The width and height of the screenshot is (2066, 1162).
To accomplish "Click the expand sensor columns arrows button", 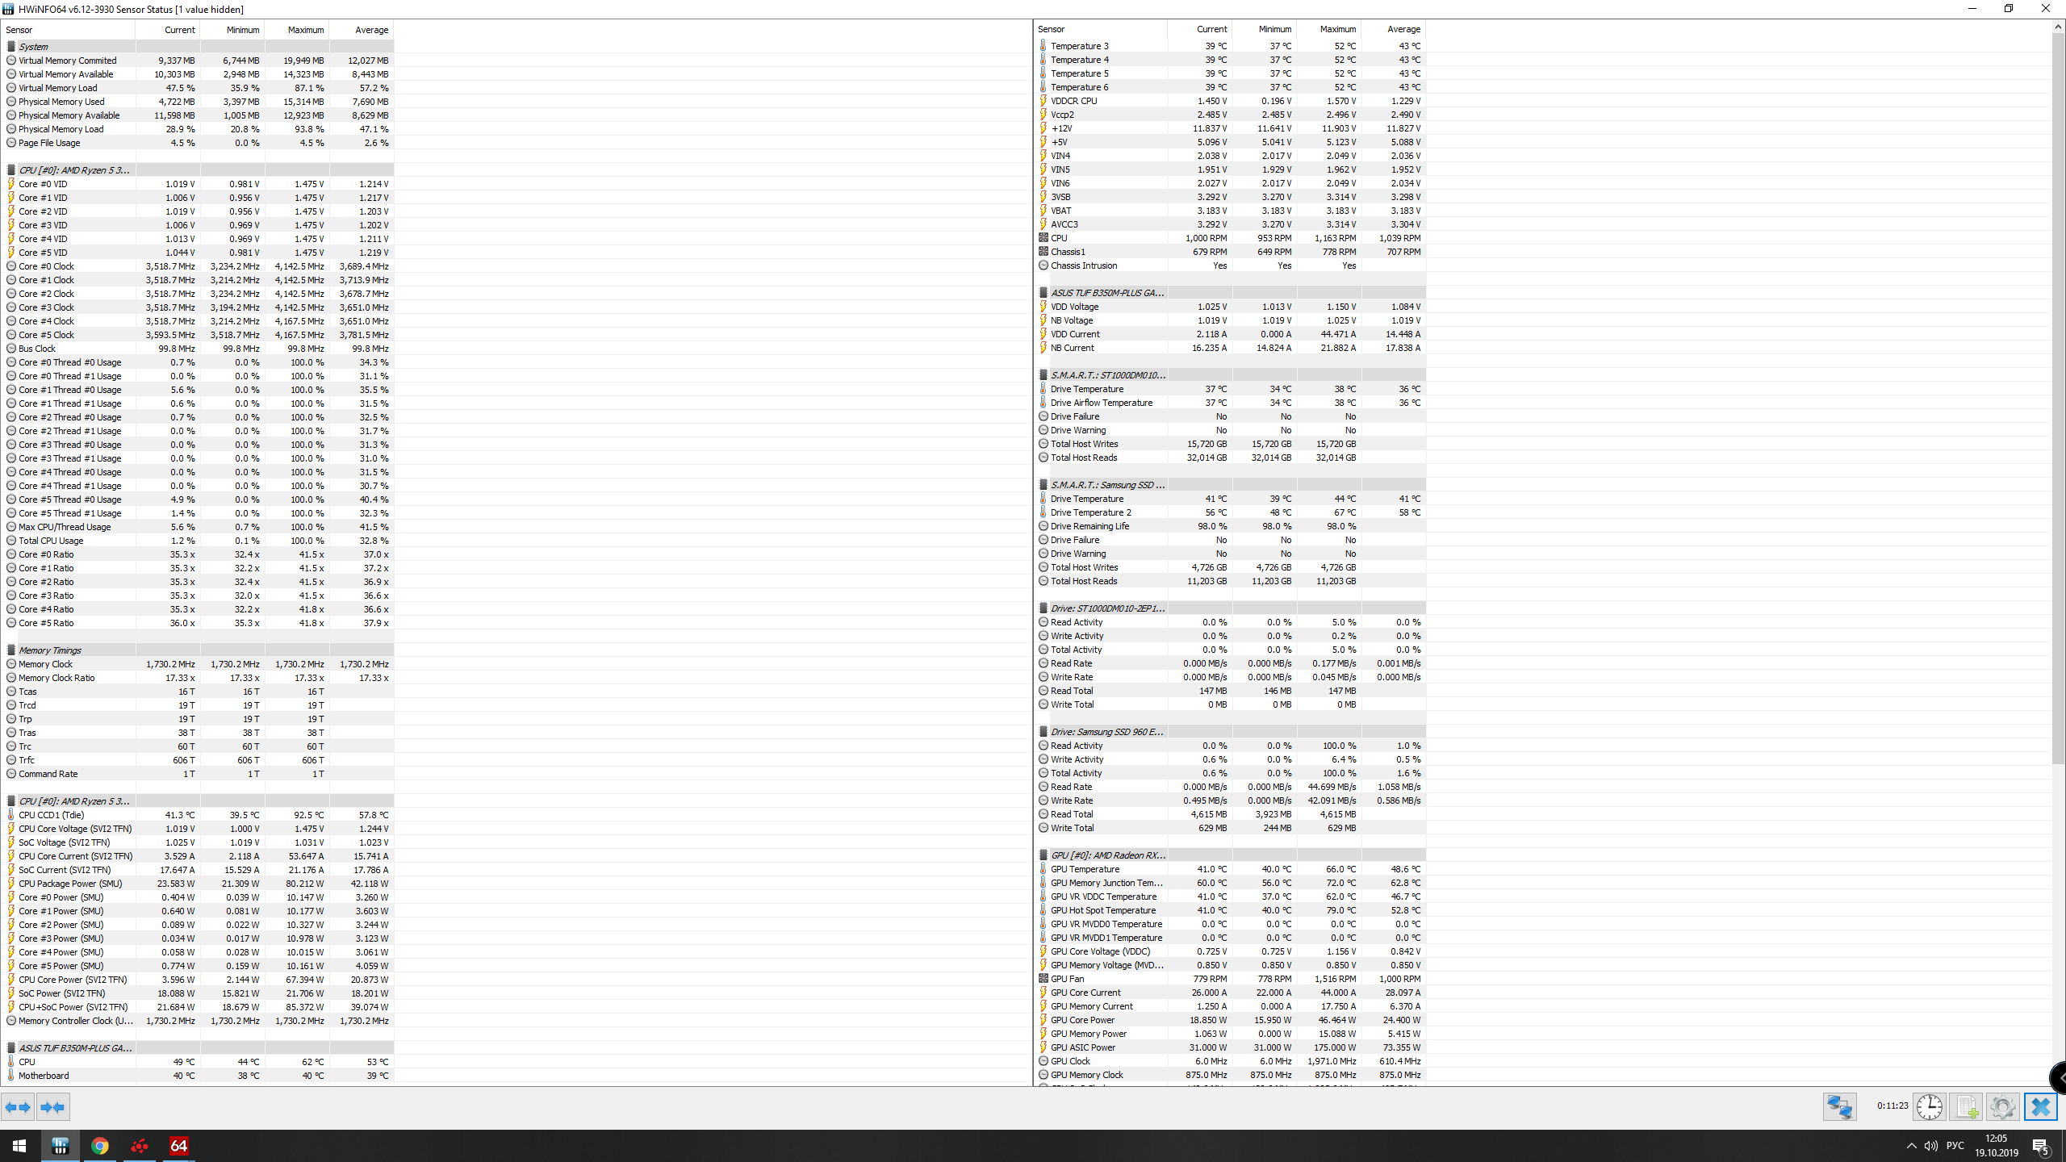I will coord(18,1107).
